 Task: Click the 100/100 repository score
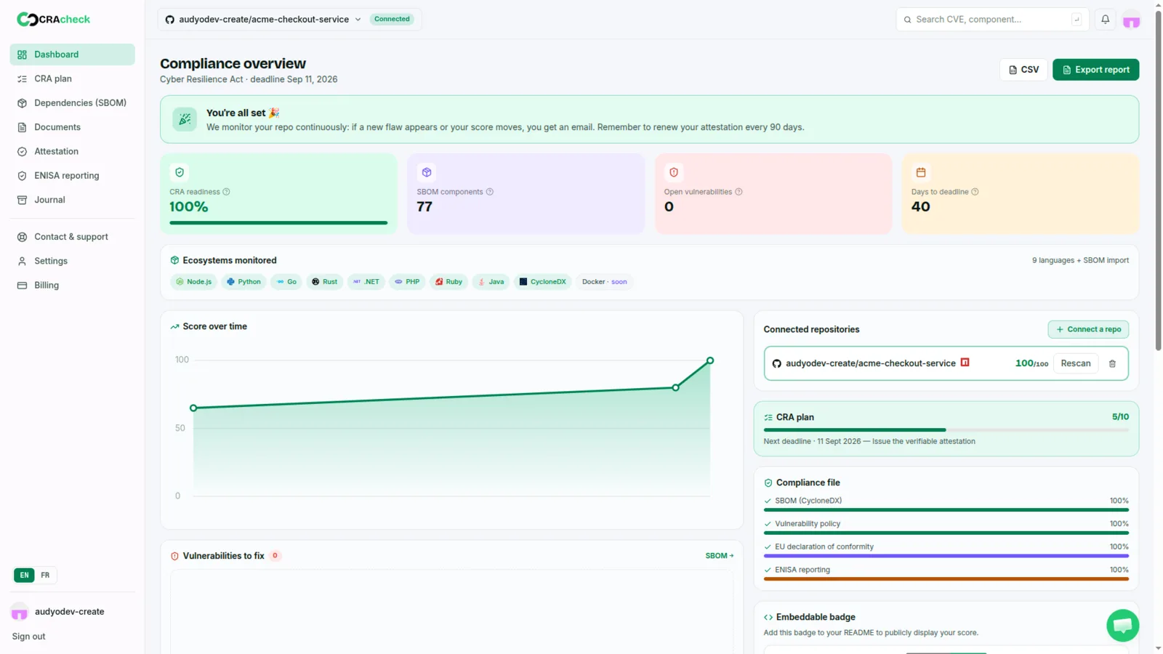click(1031, 363)
